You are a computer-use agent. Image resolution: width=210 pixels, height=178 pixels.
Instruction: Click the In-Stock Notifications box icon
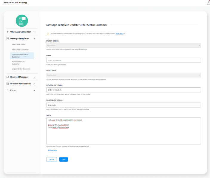pyautogui.click(x=7, y=84)
